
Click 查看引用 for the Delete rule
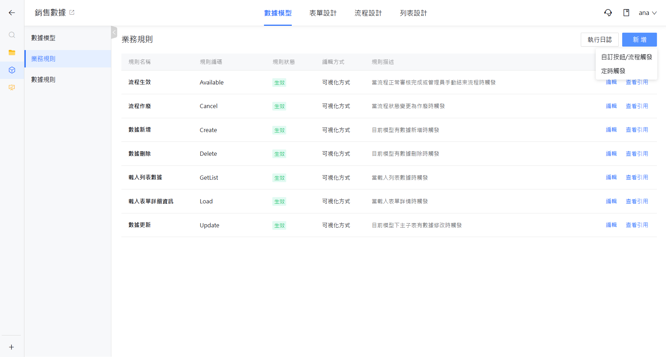pos(637,154)
